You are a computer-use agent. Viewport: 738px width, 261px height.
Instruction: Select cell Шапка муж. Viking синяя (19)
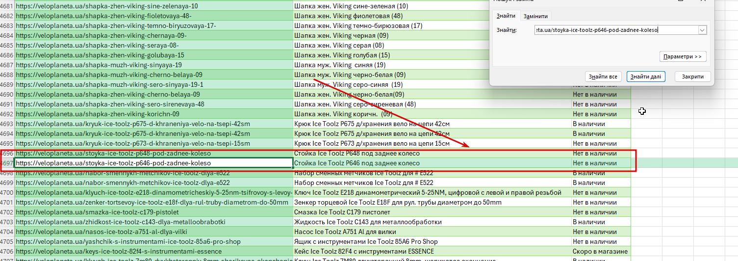tap(391, 65)
